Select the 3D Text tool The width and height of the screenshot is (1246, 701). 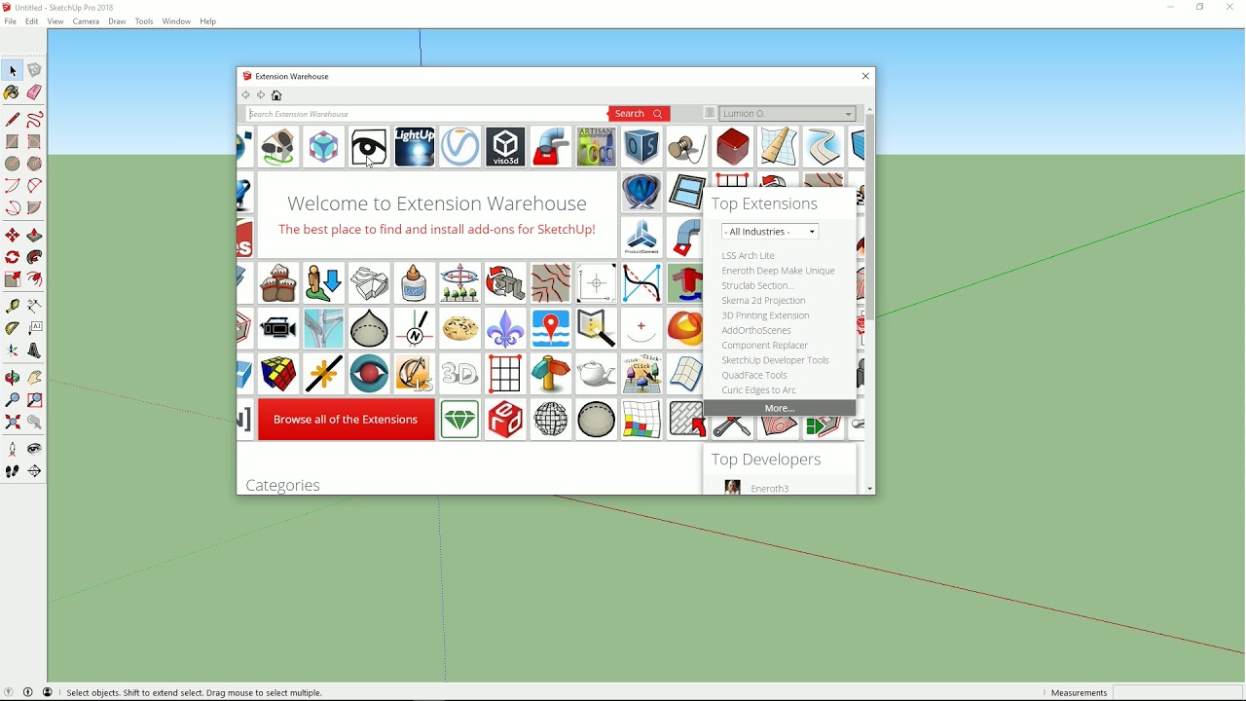click(35, 350)
